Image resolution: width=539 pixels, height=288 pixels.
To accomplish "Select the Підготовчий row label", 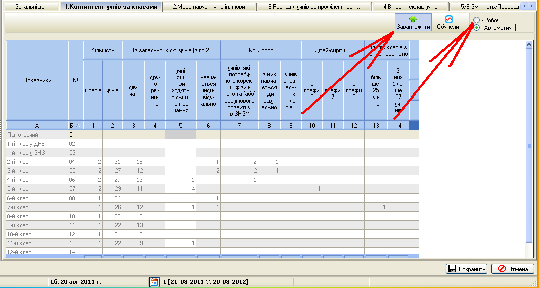I will click(37, 135).
